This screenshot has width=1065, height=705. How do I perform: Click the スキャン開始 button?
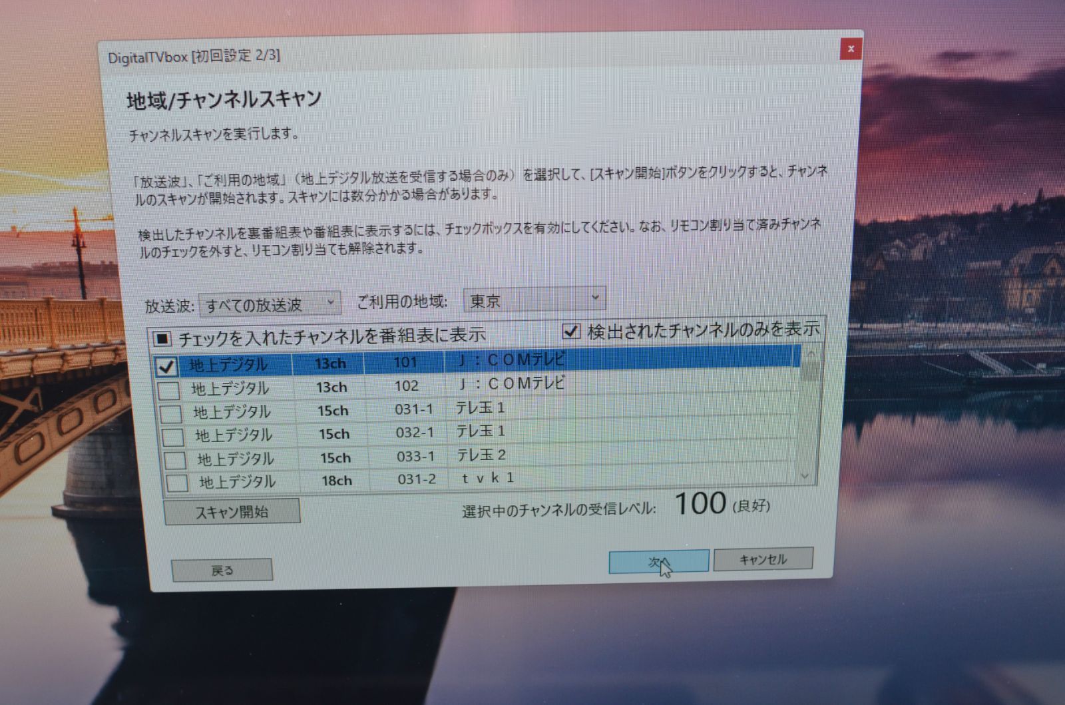[x=232, y=510]
